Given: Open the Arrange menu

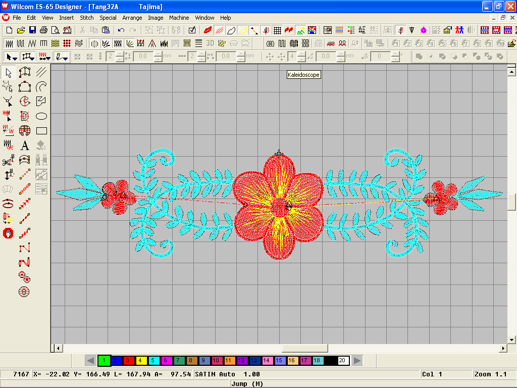Looking at the screenshot, I should coord(132,18).
